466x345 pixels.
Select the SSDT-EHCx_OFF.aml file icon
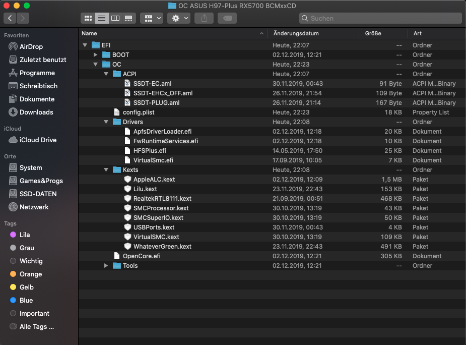(x=127, y=93)
